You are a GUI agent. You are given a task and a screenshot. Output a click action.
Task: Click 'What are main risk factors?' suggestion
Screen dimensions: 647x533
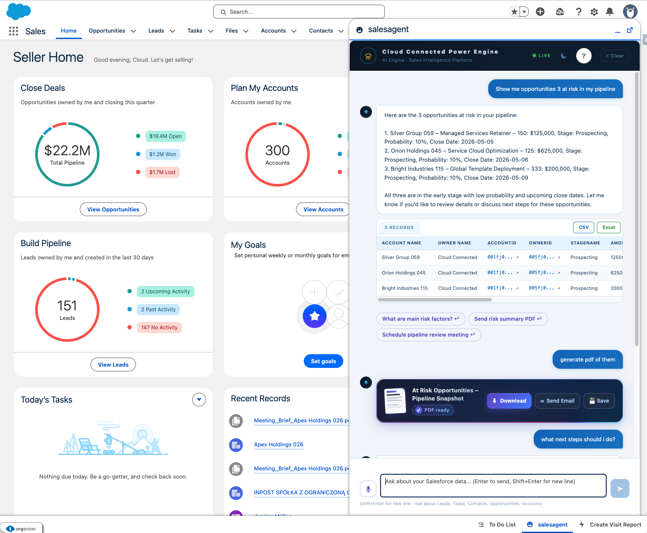point(420,319)
